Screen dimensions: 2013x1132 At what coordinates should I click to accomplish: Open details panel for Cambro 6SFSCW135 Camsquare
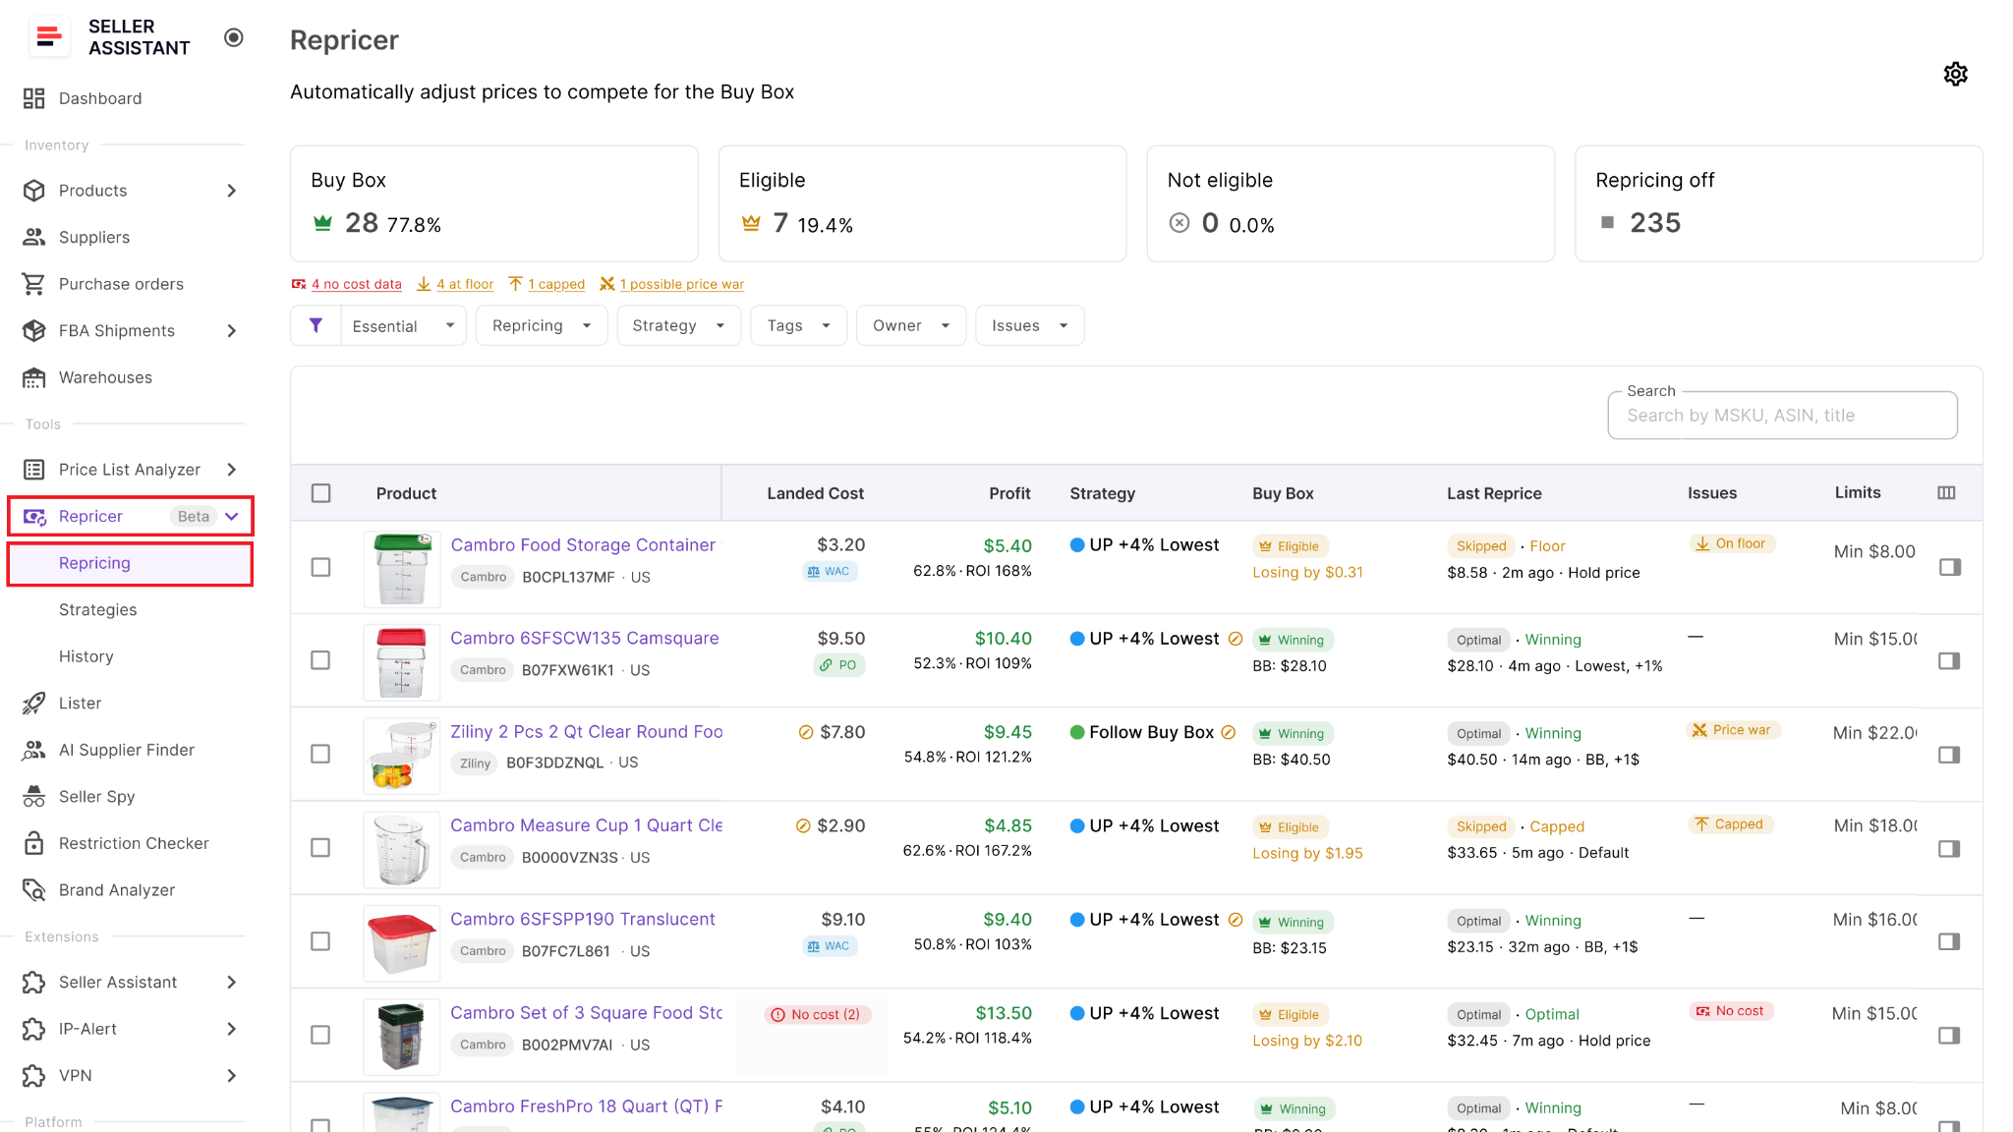[x=1950, y=661]
